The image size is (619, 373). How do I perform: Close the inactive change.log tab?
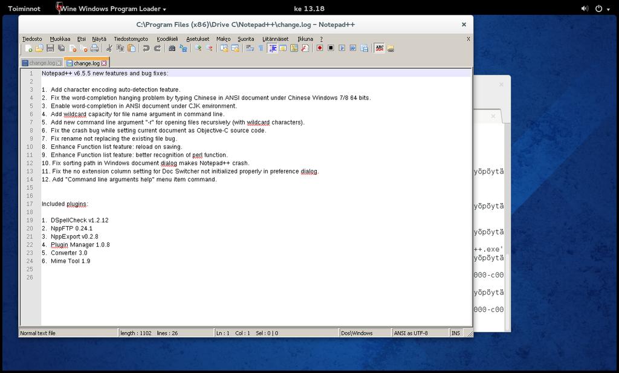(x=59, y=63)
